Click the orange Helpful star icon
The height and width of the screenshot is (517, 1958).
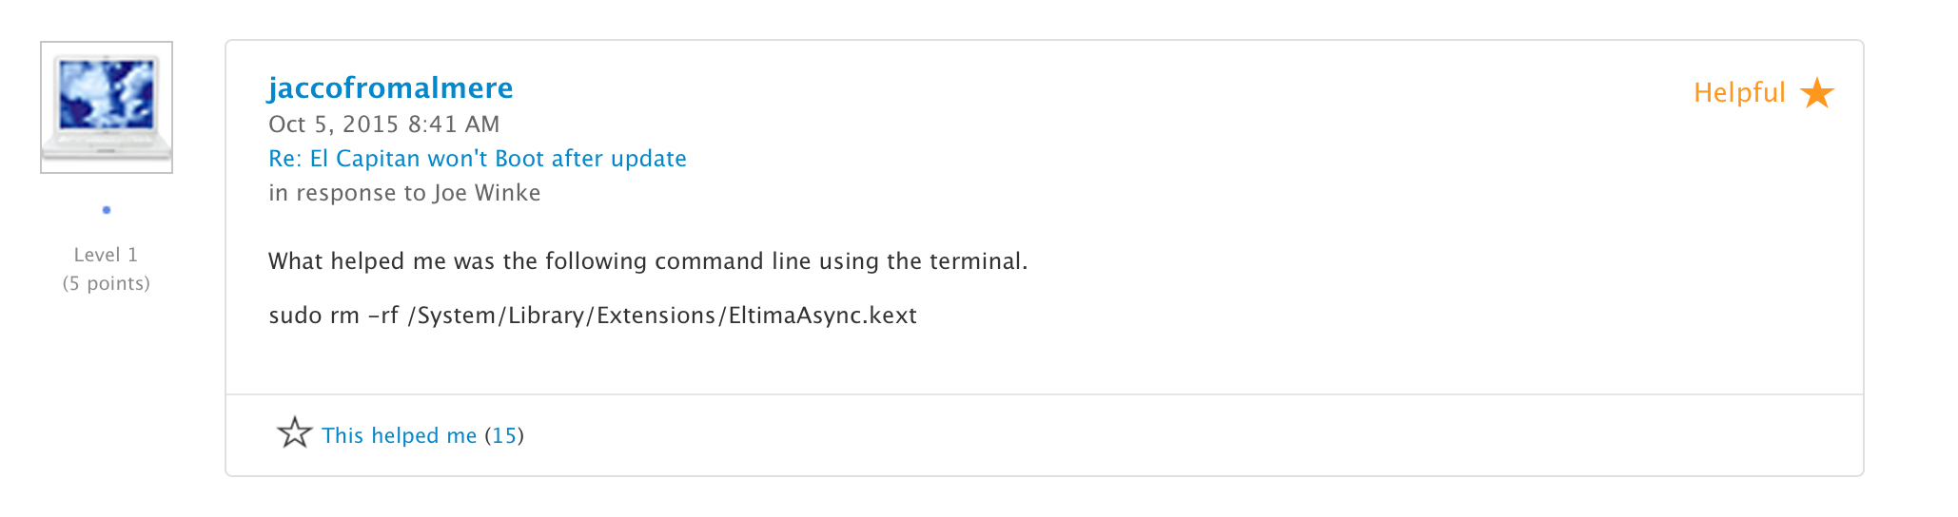click(x=1817, y=92)
